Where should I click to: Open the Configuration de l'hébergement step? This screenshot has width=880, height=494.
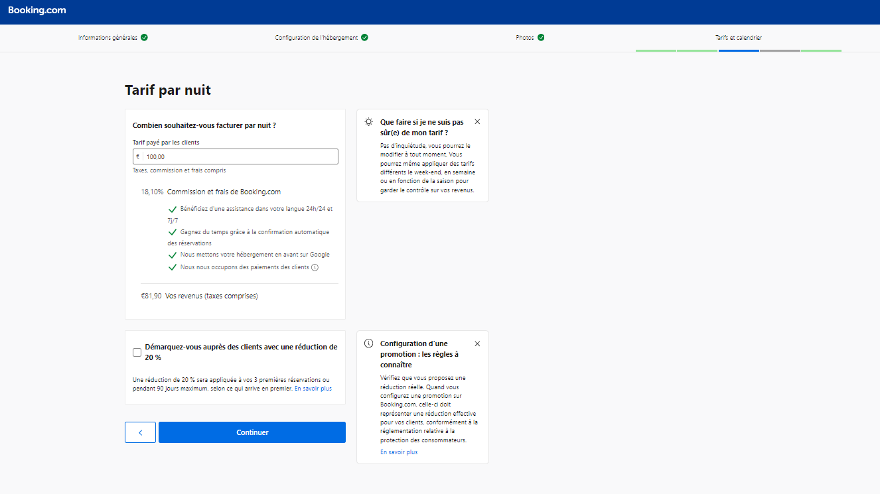317,38
